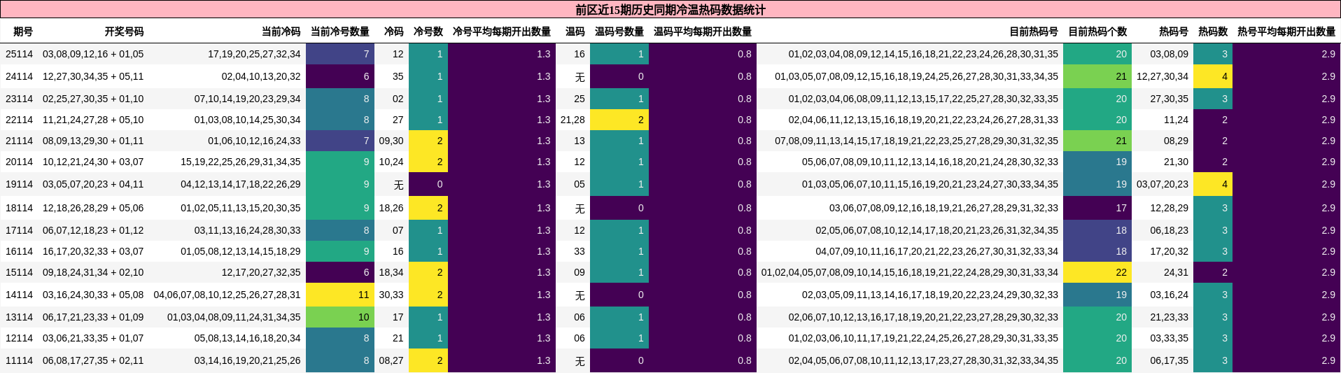This screenshot has height=373, width=1341.
Task: Select period number 11114
Action: coord(19,360)
